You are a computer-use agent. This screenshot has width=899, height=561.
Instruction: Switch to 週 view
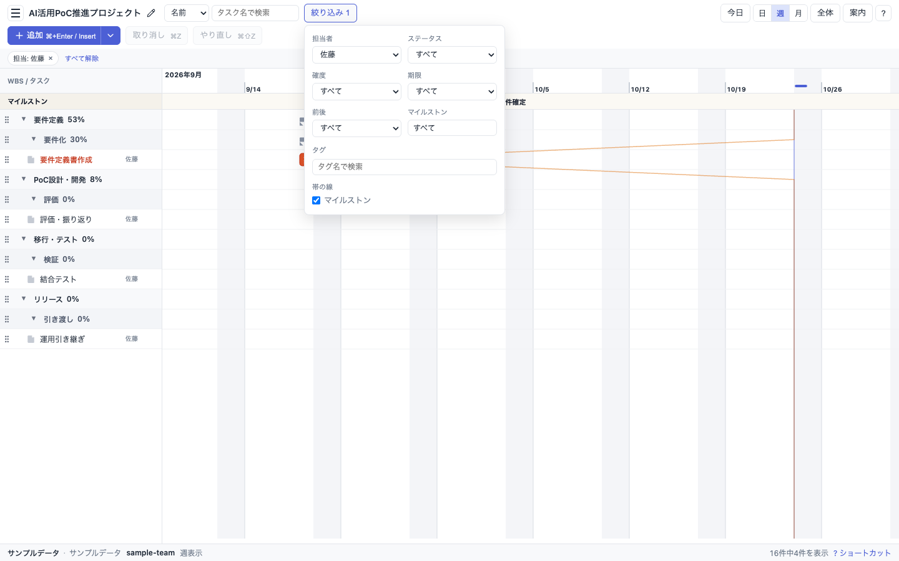point(780,13)
